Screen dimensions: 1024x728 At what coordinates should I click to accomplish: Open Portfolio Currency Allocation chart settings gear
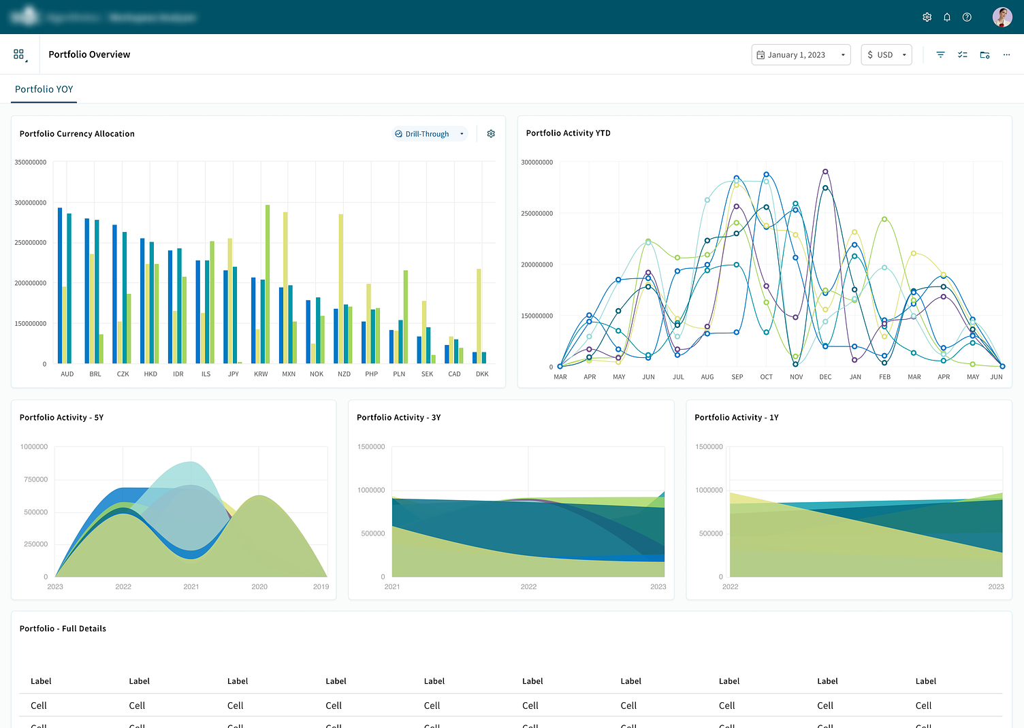pyautogui.click(x=491, y=134)
